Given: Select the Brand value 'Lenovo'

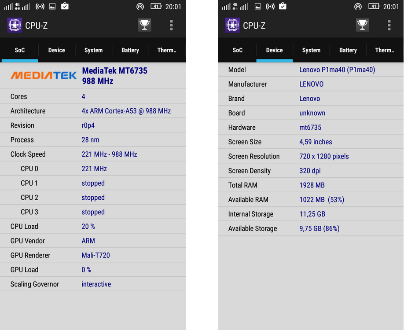Looking at the screenshot, I should point(309,99).
